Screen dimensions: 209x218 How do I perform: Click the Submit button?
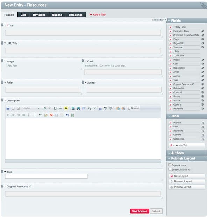pos(156,211)
